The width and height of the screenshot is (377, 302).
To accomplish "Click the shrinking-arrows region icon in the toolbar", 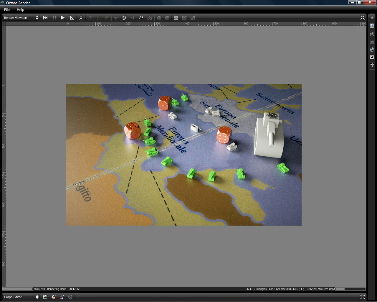I will (81, 18).
